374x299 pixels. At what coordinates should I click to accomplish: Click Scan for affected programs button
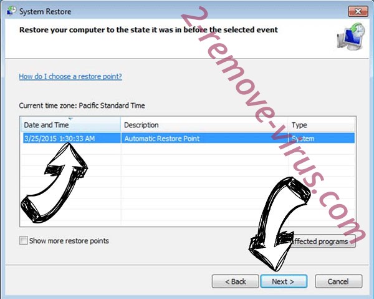320,241
